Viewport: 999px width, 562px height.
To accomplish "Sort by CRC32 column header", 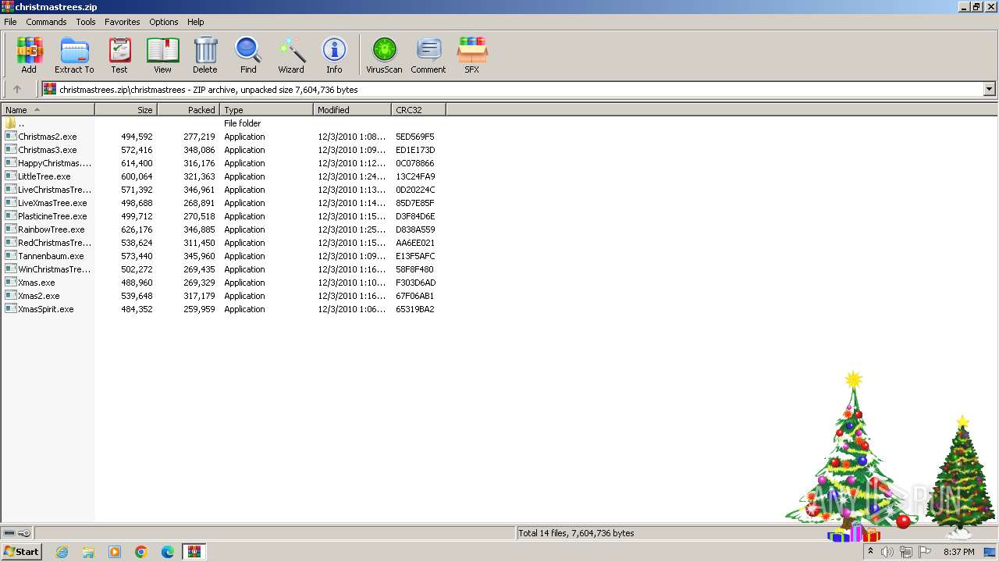I will click(x=418, y=110).
